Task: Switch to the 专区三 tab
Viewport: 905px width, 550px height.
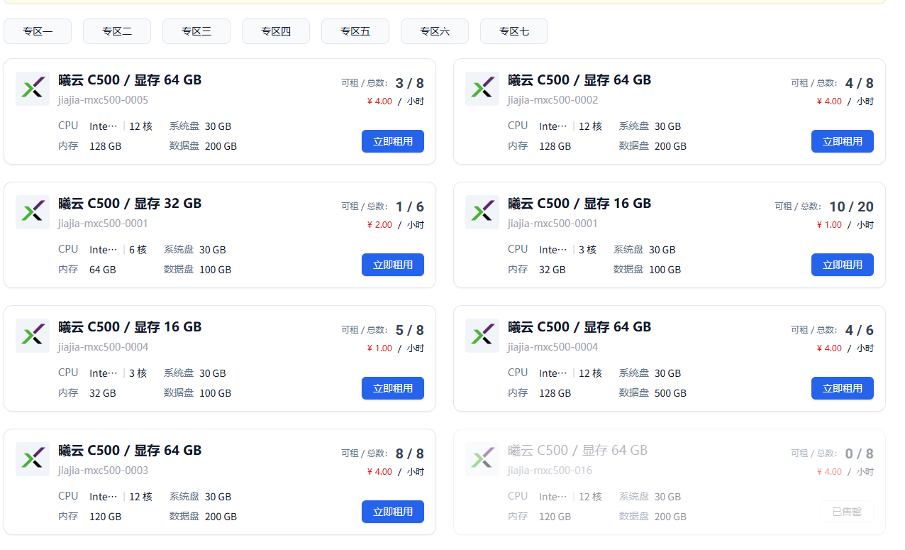Action: pos(196,31)
